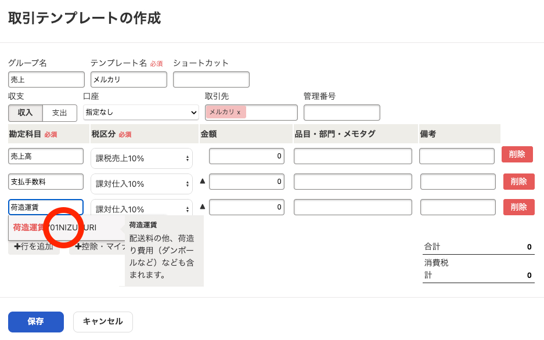Open 課対仕入10% dropdown on 支払手数料 row
The width and height of the screenshot is (544, 340).
[x=140, y=182]
